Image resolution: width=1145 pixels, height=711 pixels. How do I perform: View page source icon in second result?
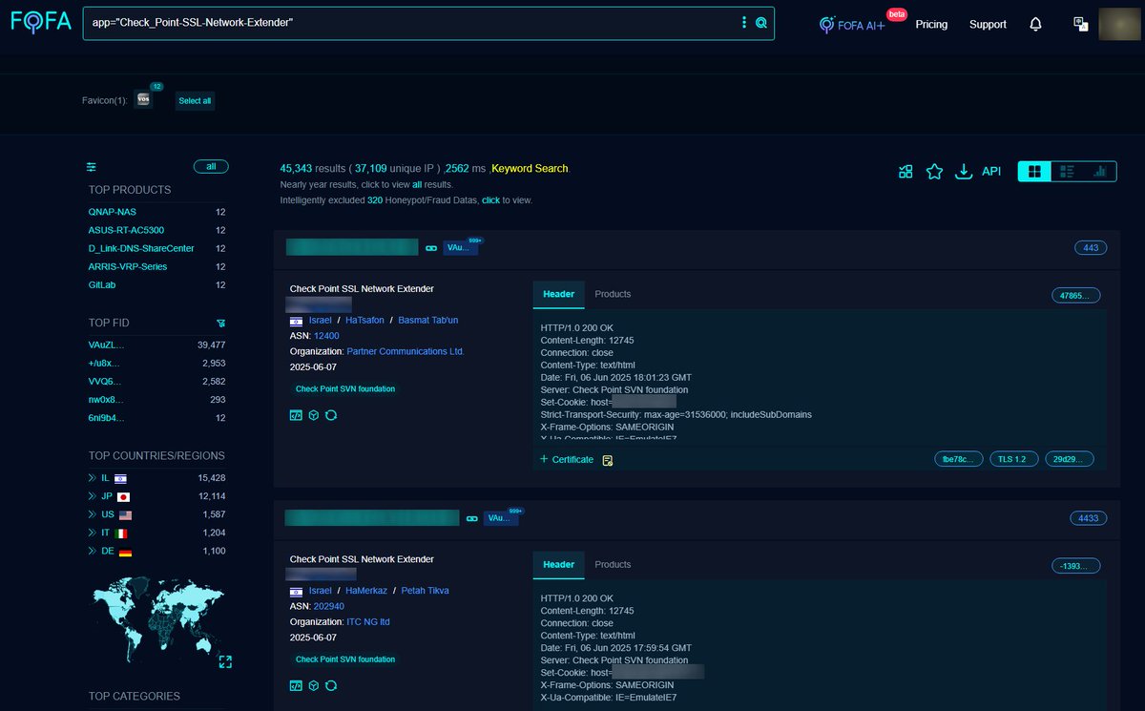coord(296,685)
